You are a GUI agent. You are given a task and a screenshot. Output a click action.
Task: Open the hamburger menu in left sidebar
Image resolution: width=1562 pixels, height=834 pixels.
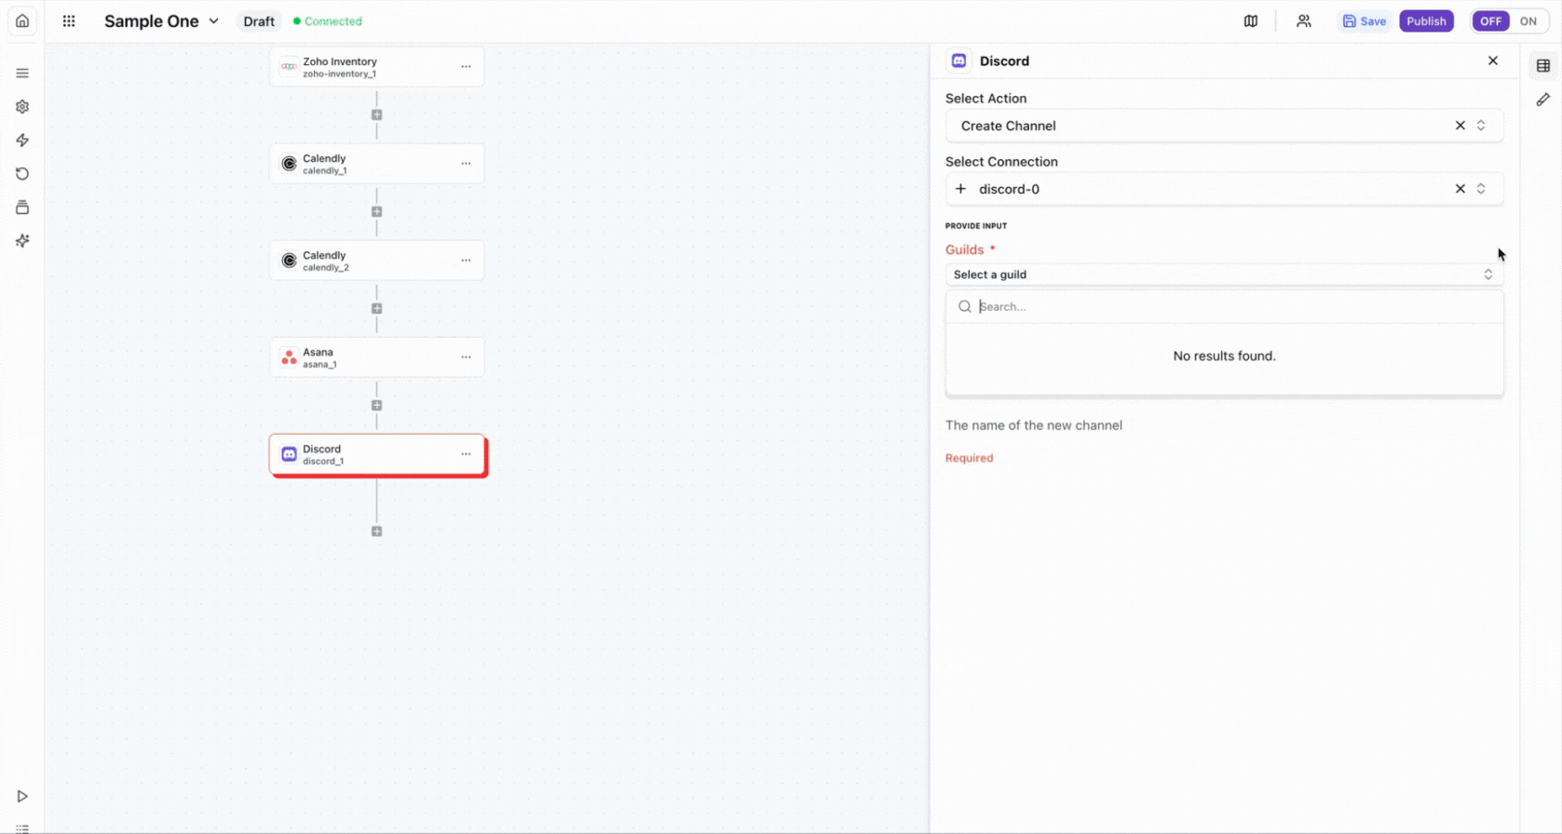point(22,74)
